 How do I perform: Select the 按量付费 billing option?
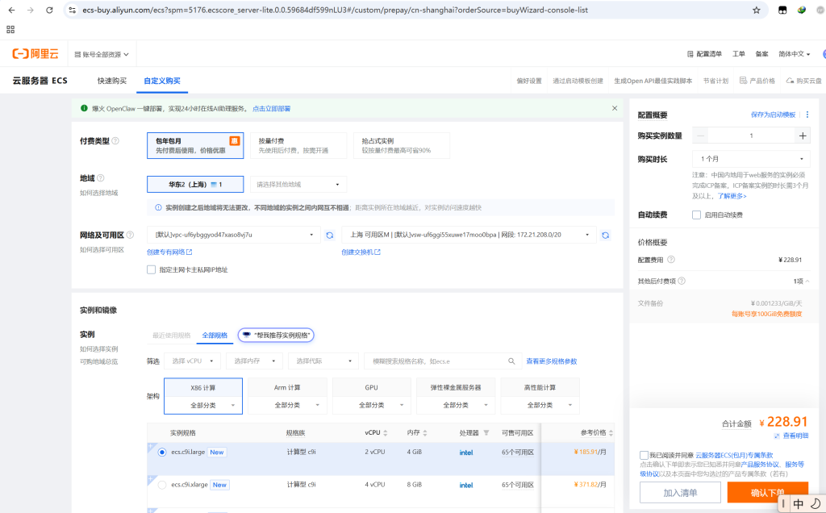297,145
